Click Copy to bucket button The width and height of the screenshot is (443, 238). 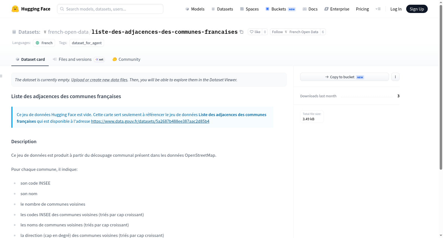click(x=344, y=77)
